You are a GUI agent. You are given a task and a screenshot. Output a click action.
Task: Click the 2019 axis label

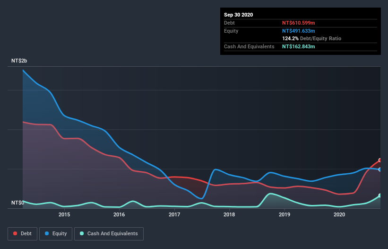285,214
